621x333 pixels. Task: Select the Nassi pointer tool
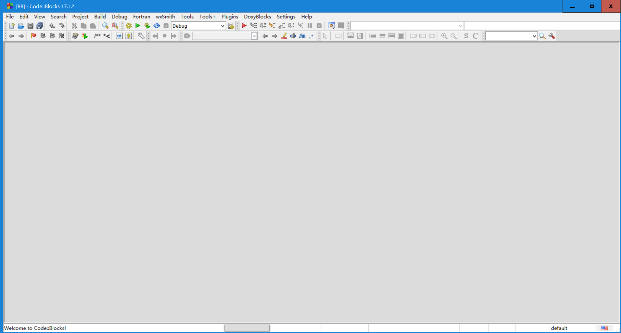coord(325,36)
